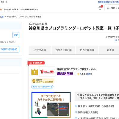Viewport: 119px width, 119px height.
Task: Click the プログラミング教室・ロボット教室検索サイト tagline
Action: pos(21,10)
